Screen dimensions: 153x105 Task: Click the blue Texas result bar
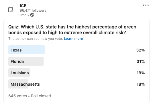(x=26, y=50)
